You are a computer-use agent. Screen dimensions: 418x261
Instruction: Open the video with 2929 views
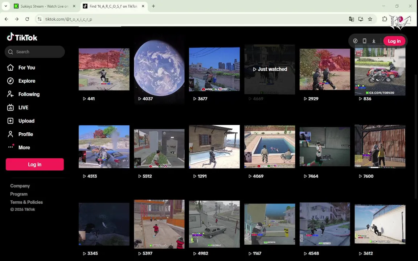tap(325, 69)
